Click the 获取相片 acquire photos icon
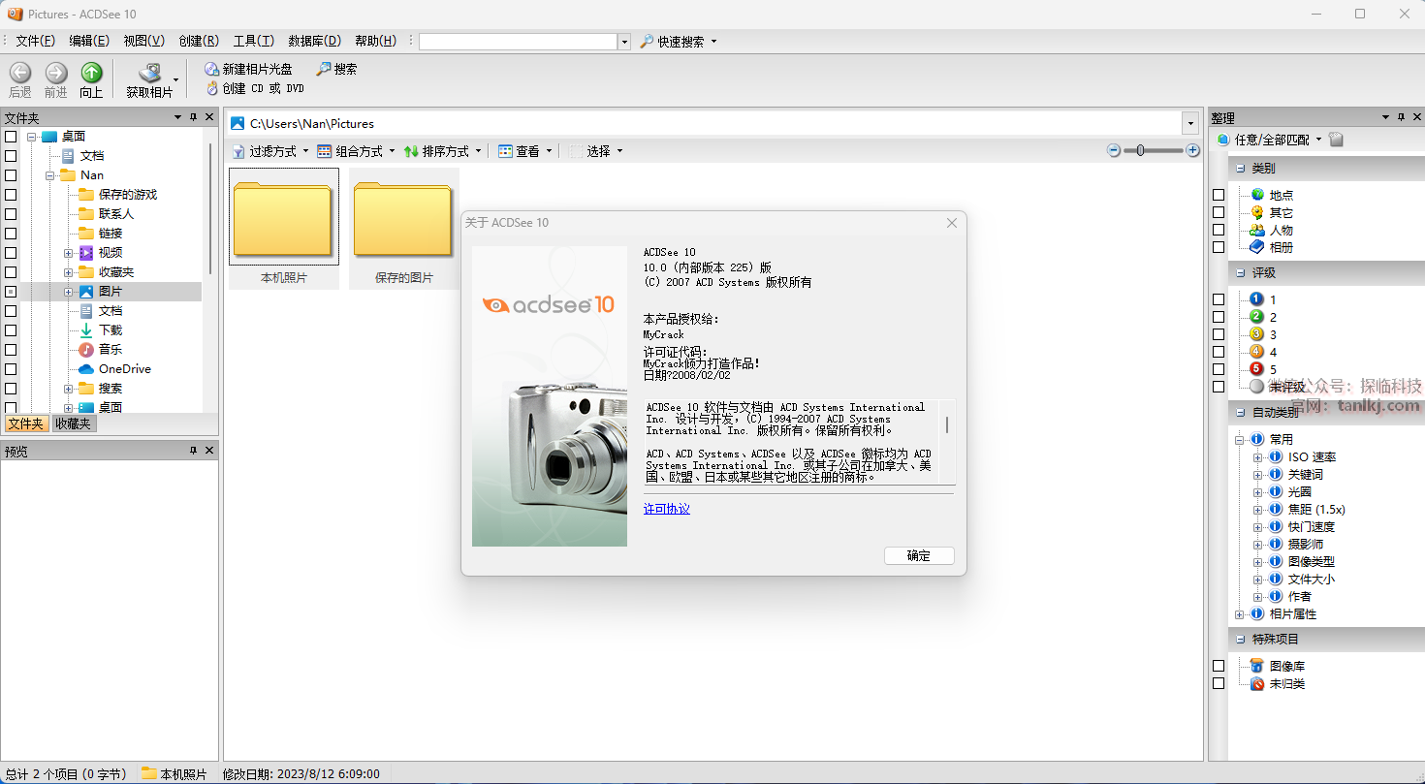Viewport: 1425px width, 784px height. point(149,79)
